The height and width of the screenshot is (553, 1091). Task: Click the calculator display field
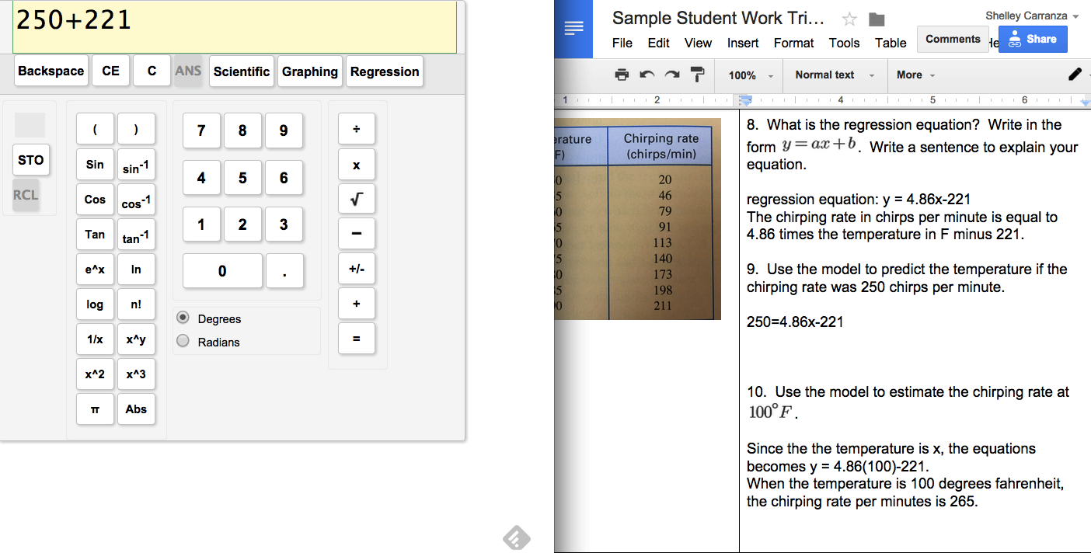click(234, 27)
